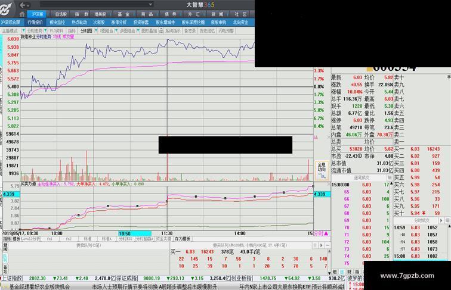Select 沪深综合屏 in the blue submenu

coord(10,22)
